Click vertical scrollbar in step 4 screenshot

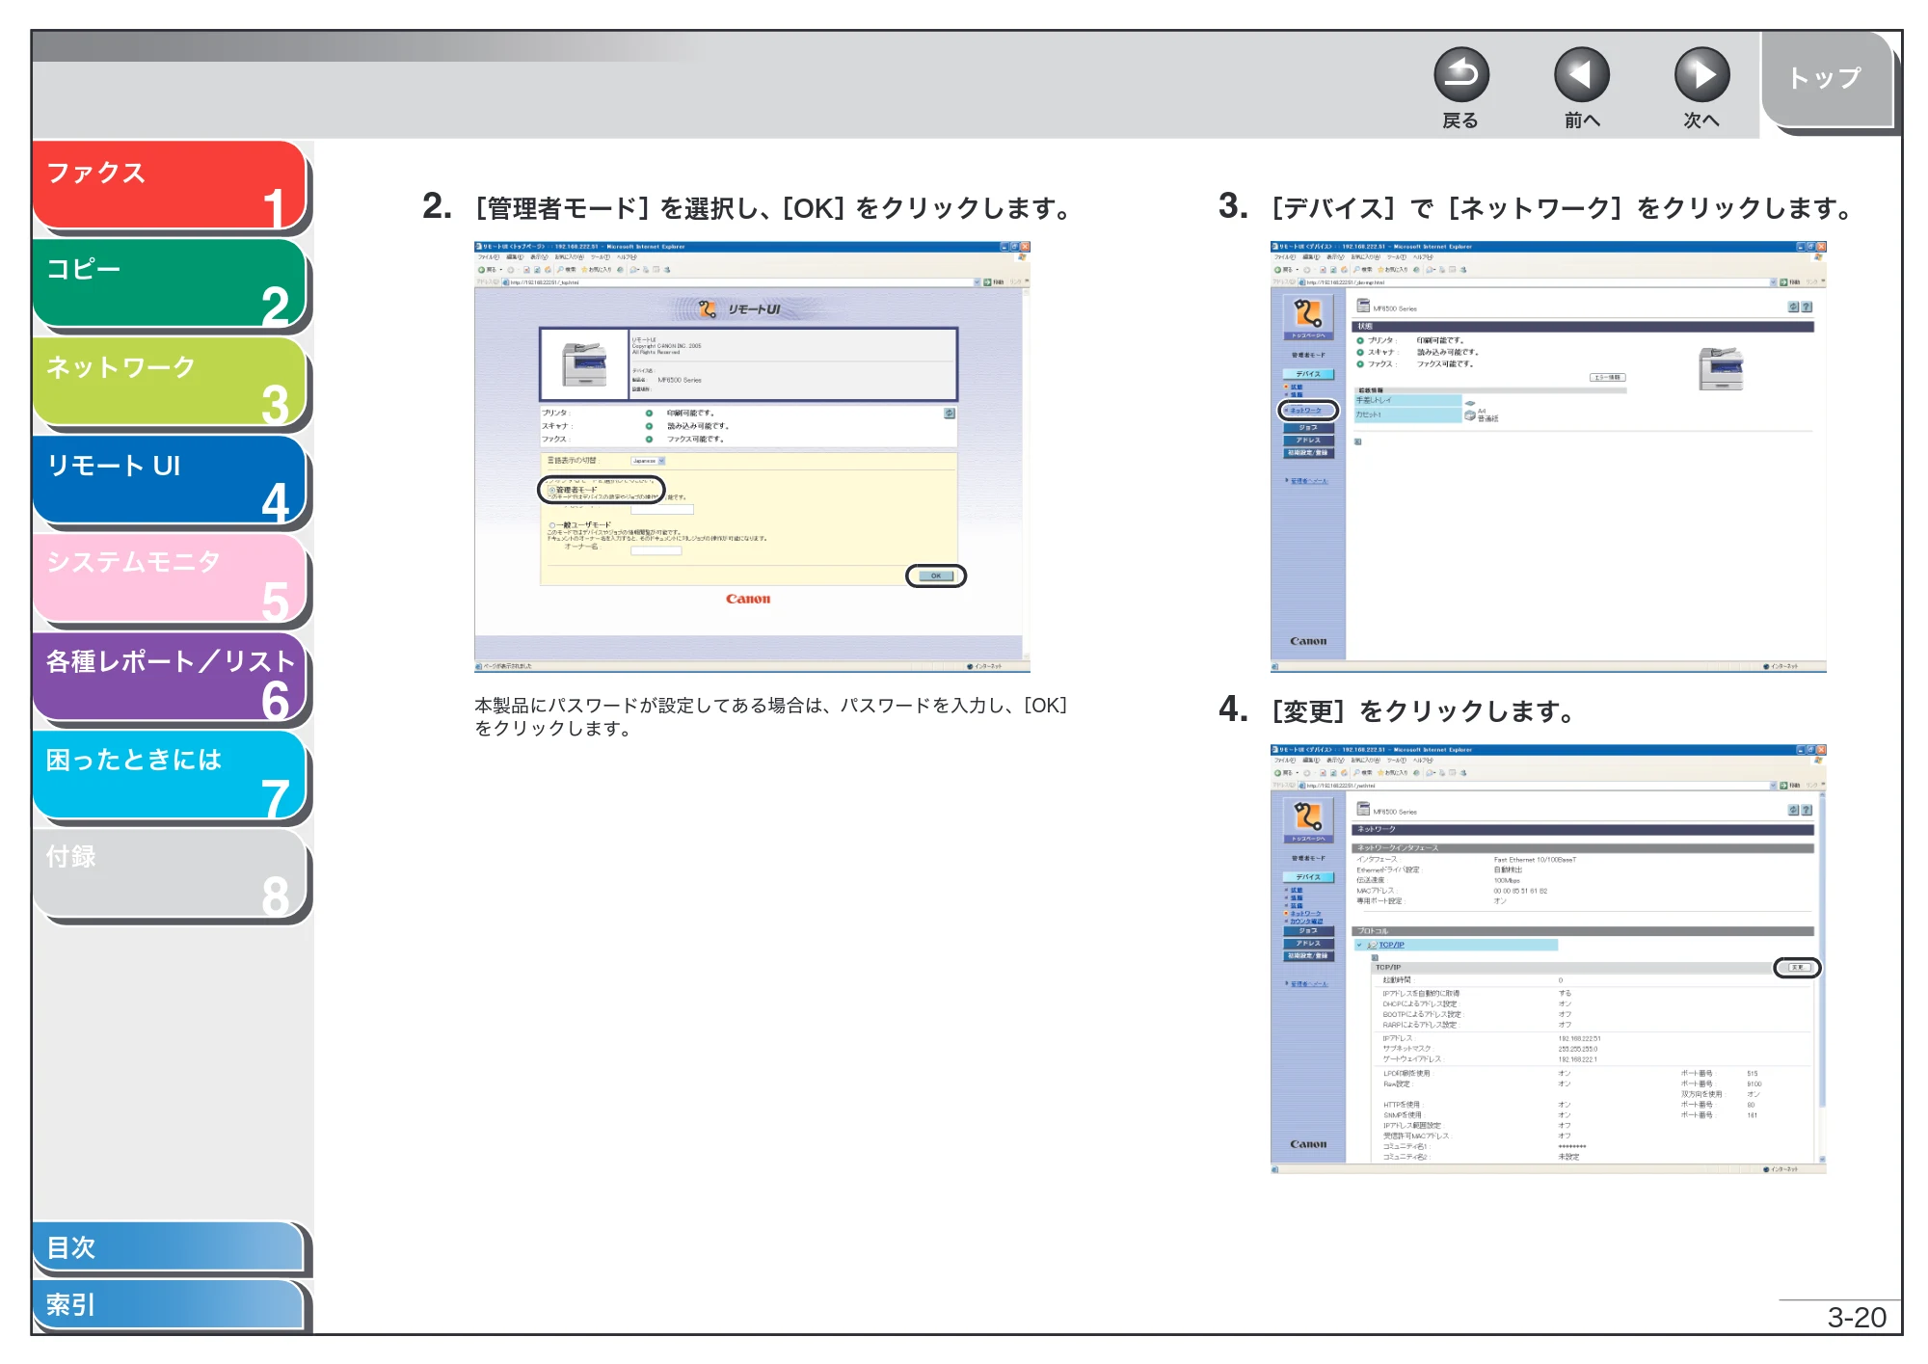pos(1822,977)
